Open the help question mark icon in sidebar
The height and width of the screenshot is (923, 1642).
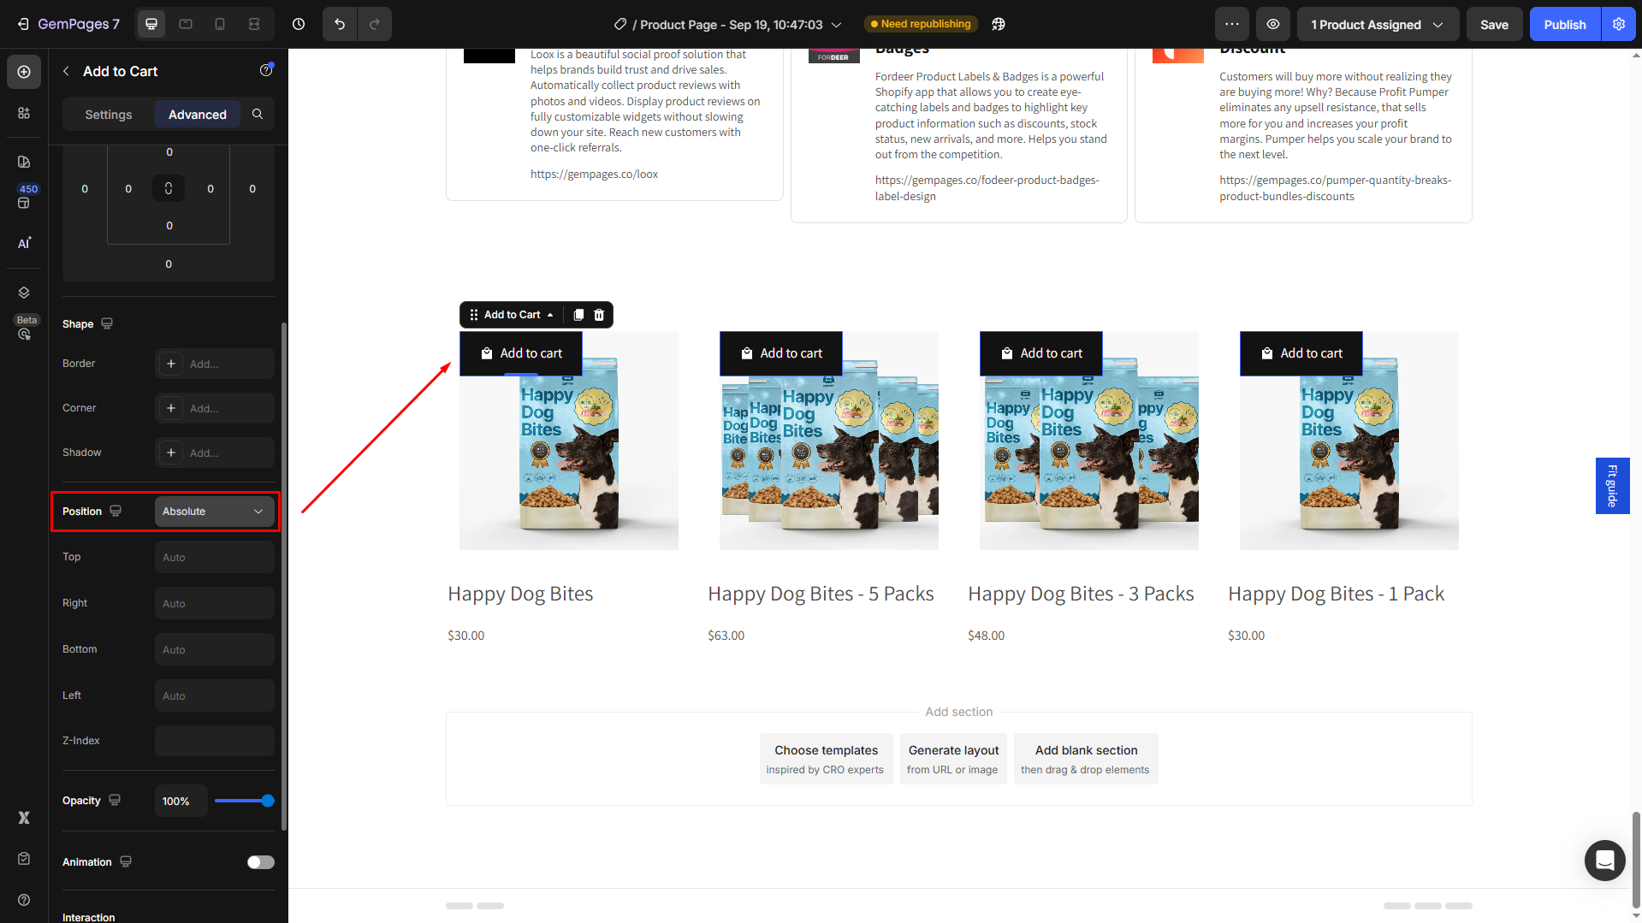[x=24, y=900]
